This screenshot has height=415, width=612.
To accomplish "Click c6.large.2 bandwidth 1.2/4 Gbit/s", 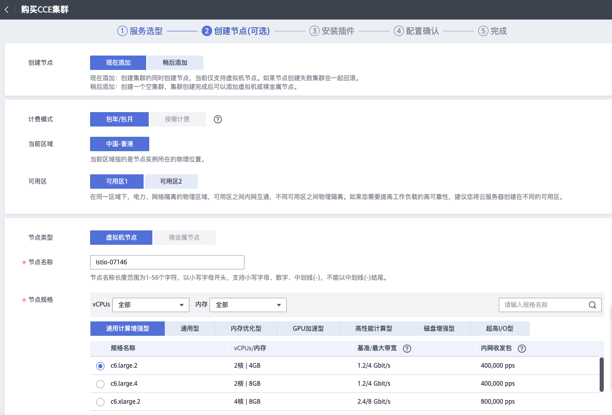I will 374,366.
